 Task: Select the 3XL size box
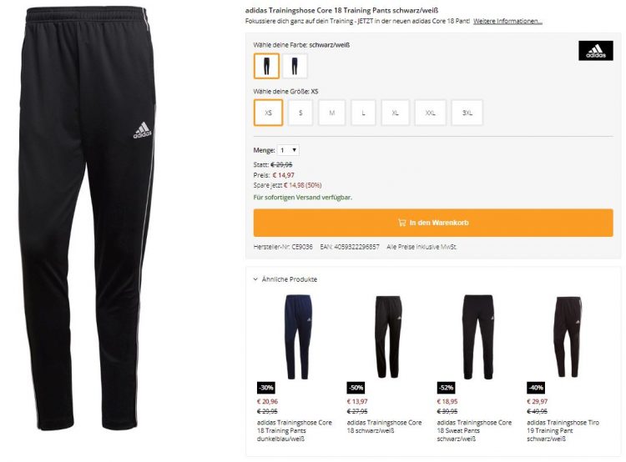click(x=467, y=113)
